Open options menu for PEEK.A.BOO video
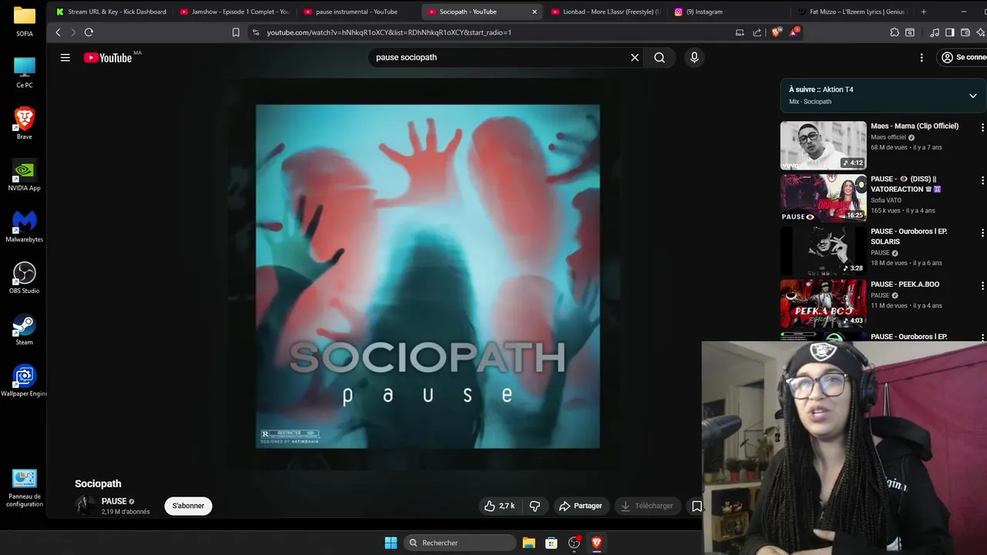The height and width of the screenshot is (555, 987). (982, 286)
